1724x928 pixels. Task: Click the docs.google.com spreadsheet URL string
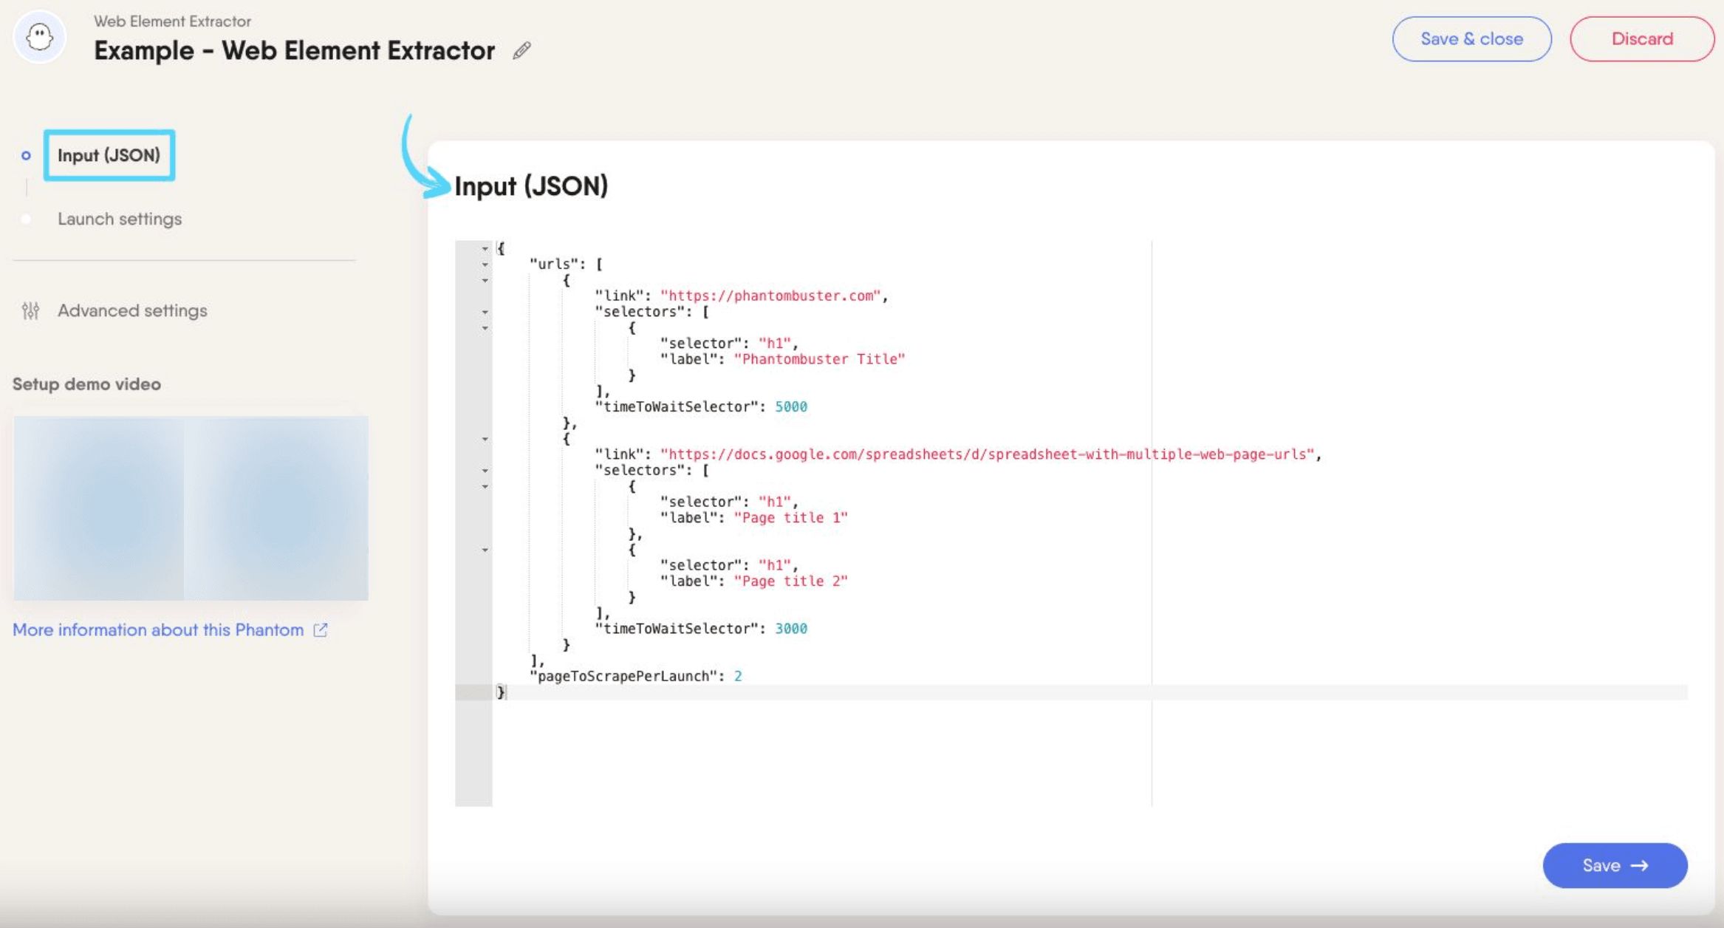coord(988,454)
